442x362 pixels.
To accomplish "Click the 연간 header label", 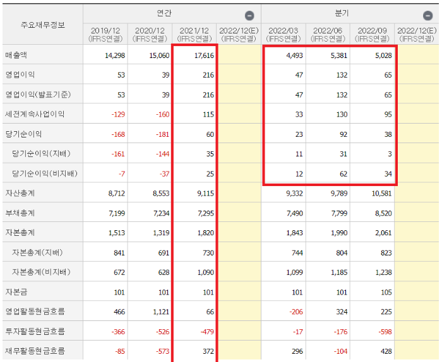I will (x=164, y=13).
